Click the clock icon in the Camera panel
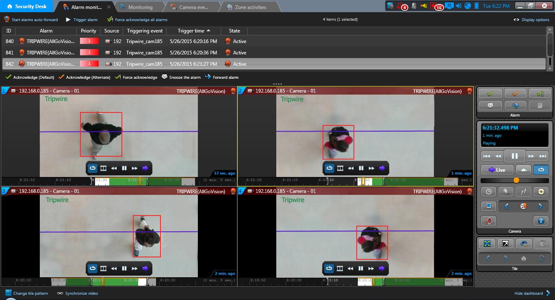This screenshot has width=555, height=300. point(489,192)
